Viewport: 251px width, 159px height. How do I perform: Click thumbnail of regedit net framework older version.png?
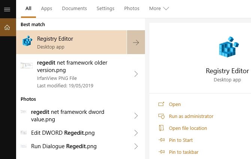(27, 65)
